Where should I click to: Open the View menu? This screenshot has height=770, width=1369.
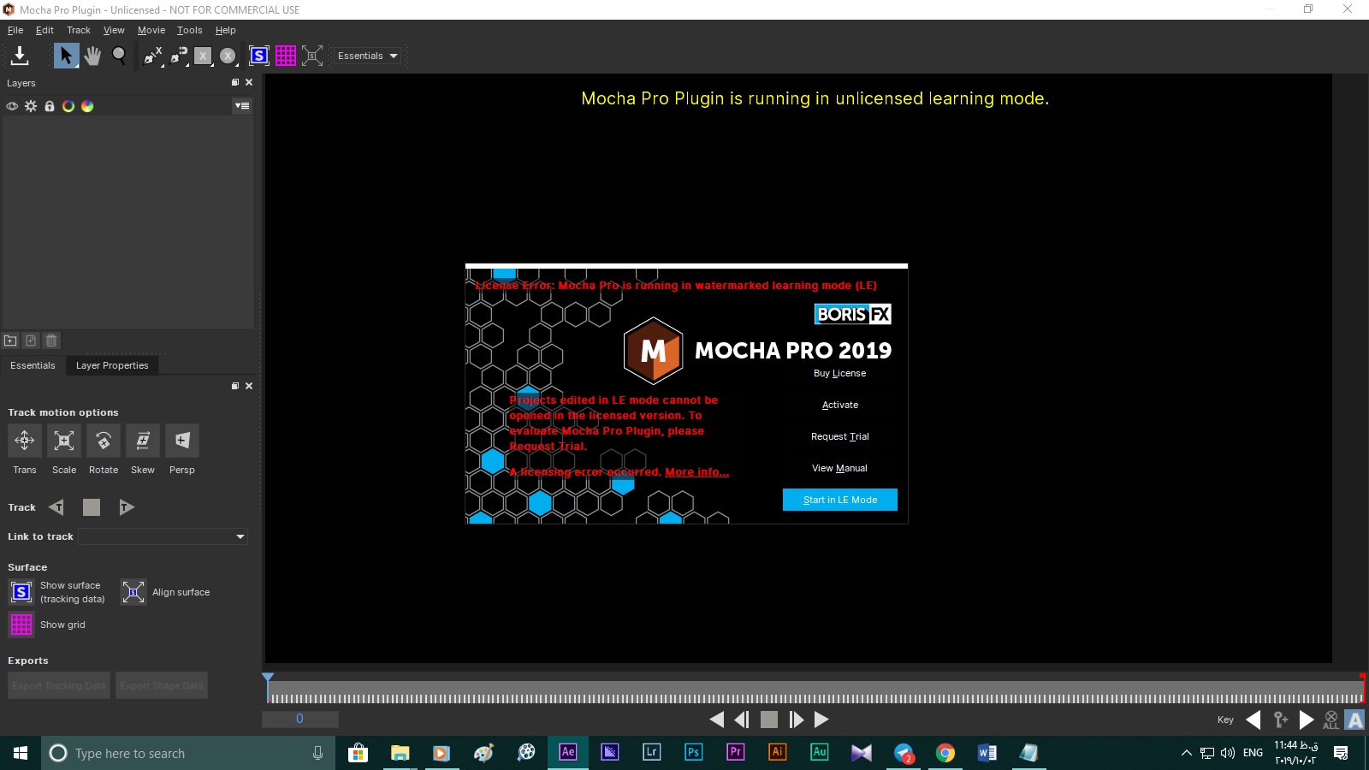pyautogui.click(x=114, y=30)
